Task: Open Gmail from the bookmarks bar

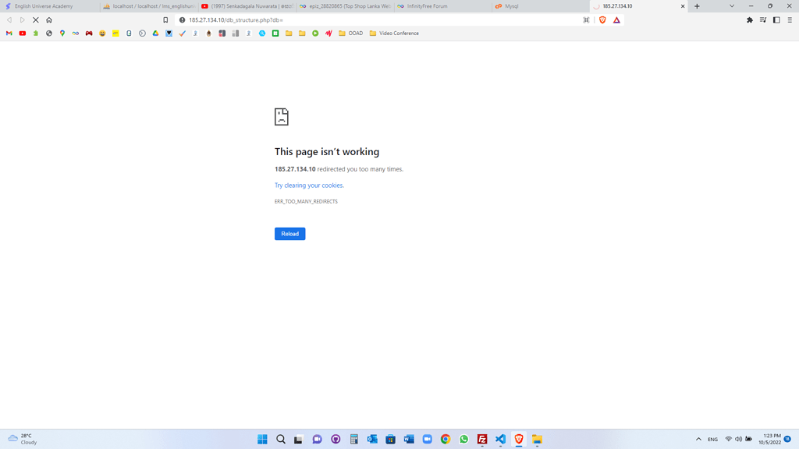Action: 9,34
